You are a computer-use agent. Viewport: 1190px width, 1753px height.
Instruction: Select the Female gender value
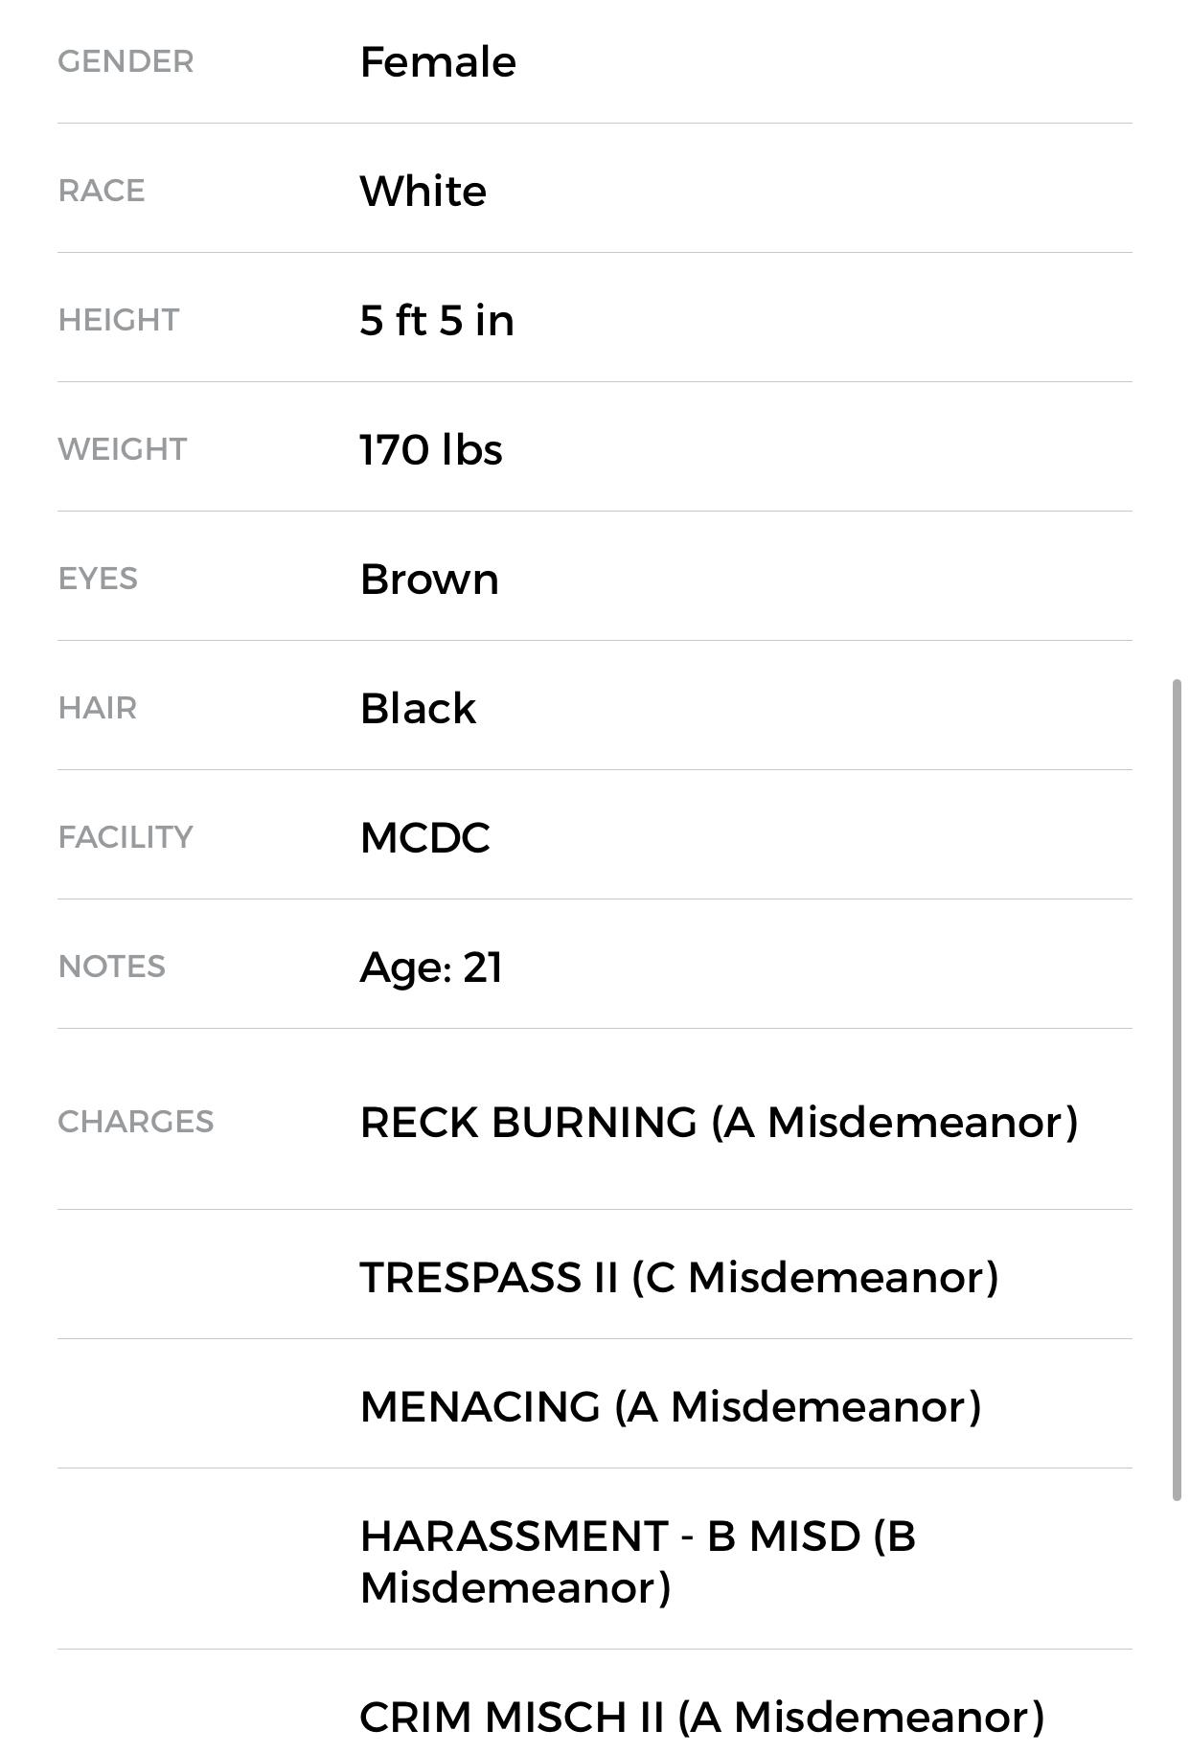pyautogui.click(x=438, y=62)
